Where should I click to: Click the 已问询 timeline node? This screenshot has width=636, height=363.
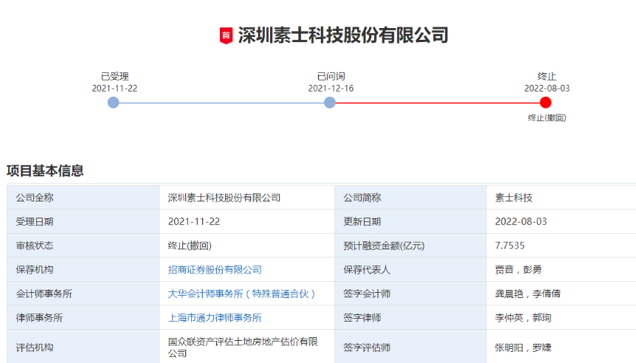(x=330, y=103)
